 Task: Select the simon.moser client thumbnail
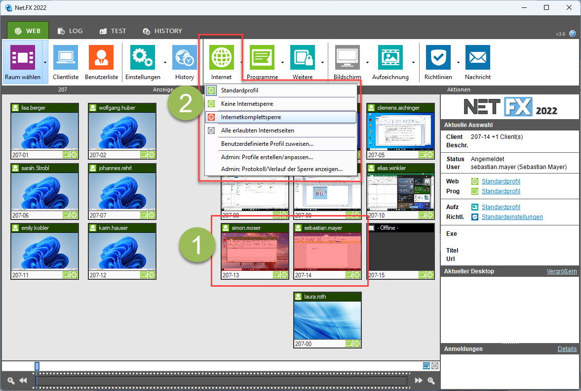tap(255, 252)
